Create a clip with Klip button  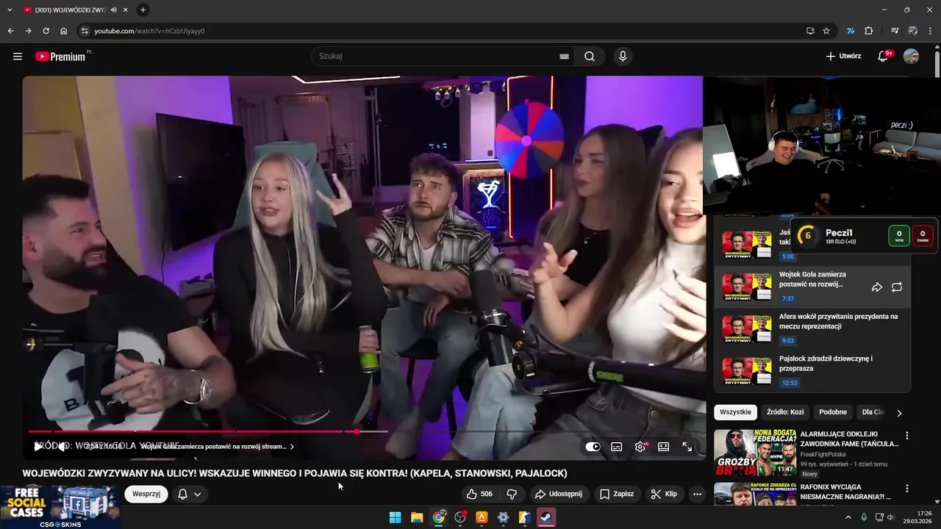click(x=663, y=494)
